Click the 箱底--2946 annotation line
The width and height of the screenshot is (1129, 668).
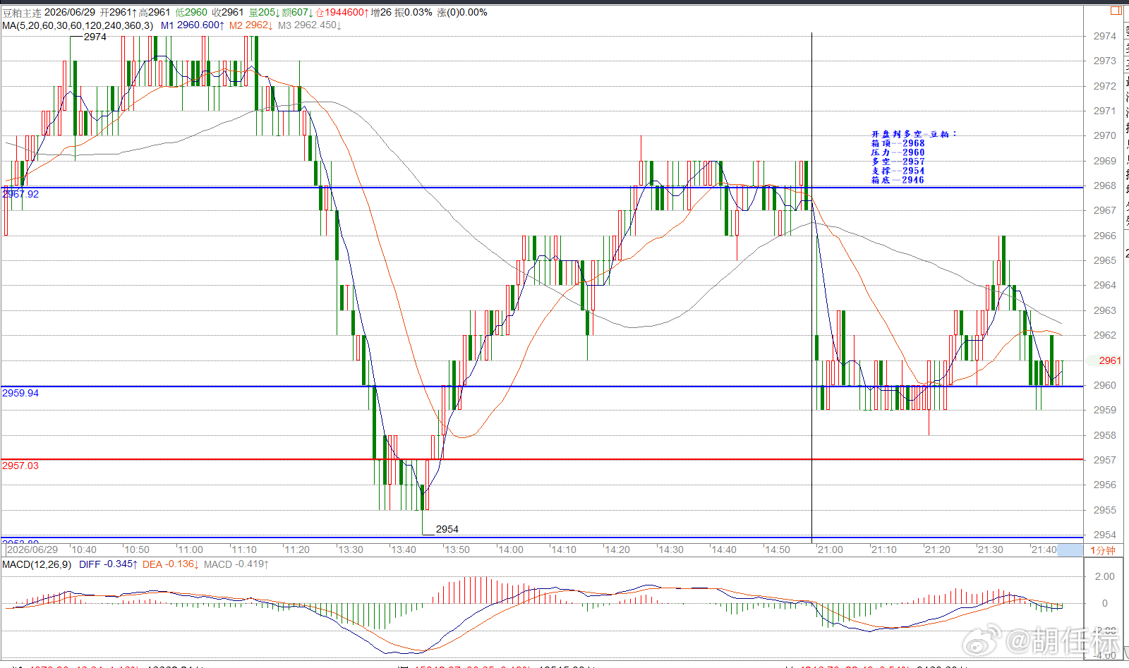tap(898, 180)
